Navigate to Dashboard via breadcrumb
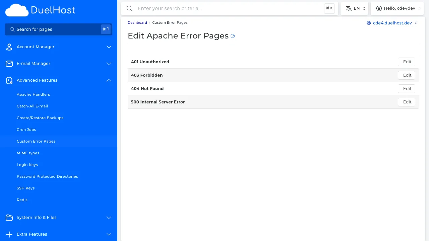 137,22
